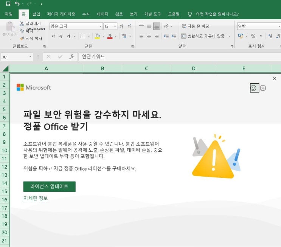
Task: Click the cell borders icon
Action: pos(83,36)
